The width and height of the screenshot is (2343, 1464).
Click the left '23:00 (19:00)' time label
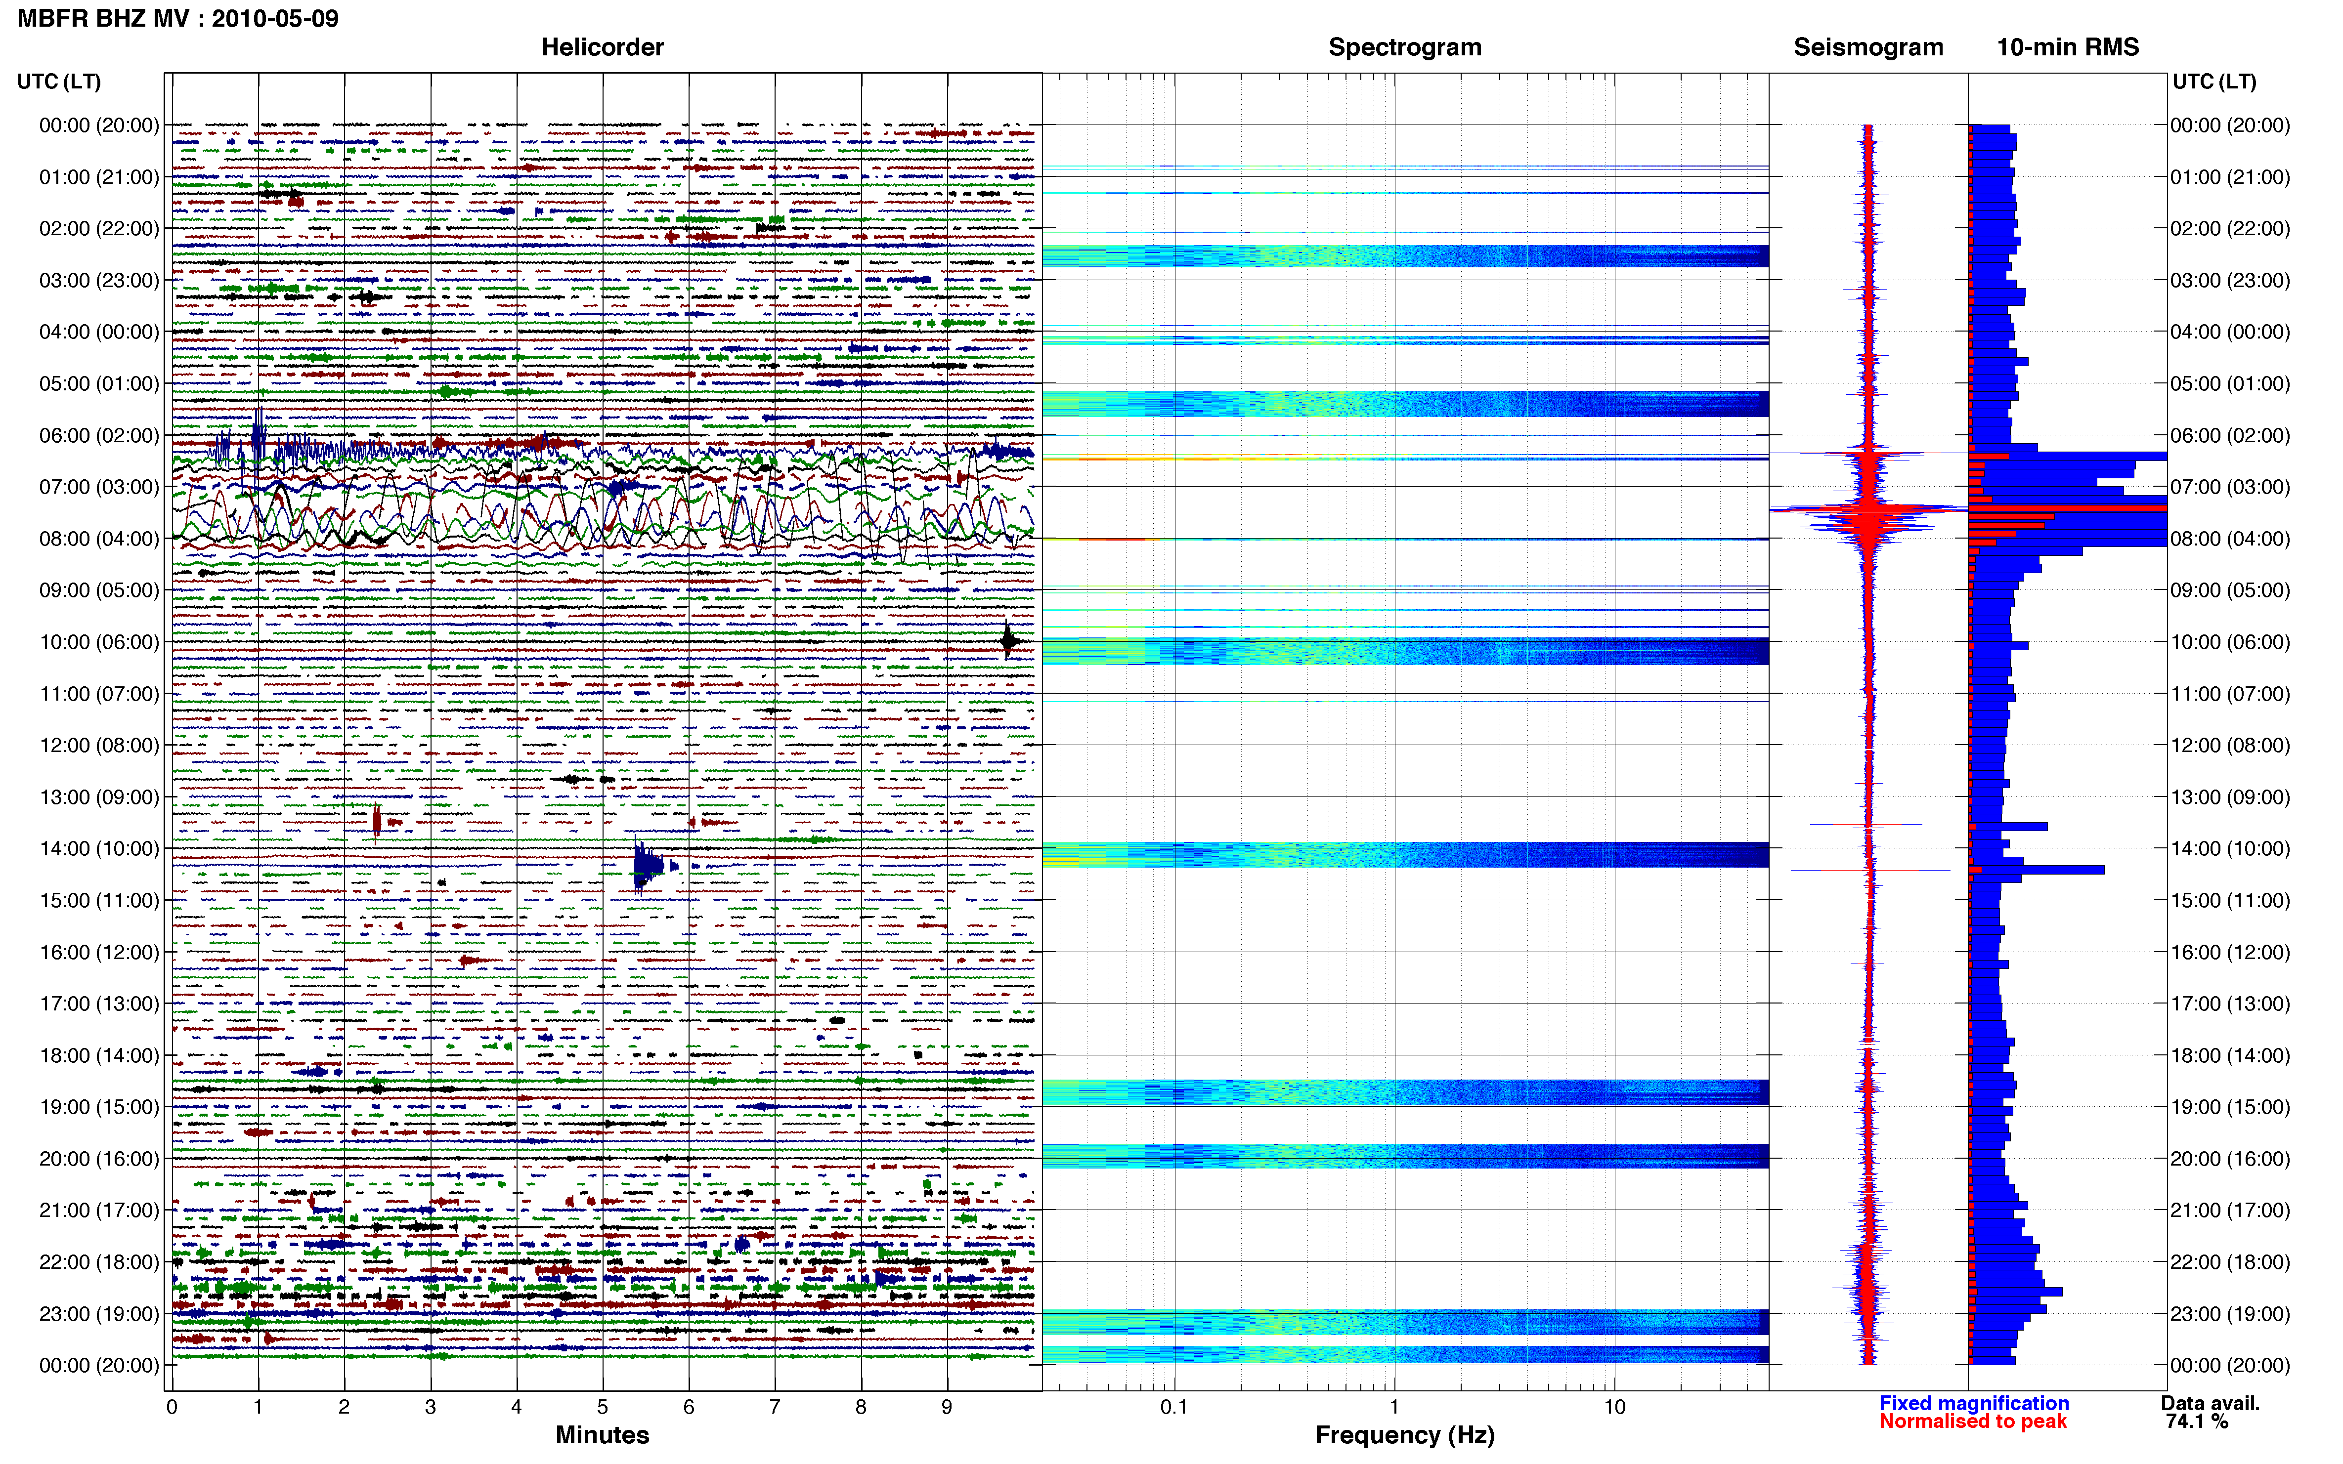pyautogui.click(x=99, y=1314)
